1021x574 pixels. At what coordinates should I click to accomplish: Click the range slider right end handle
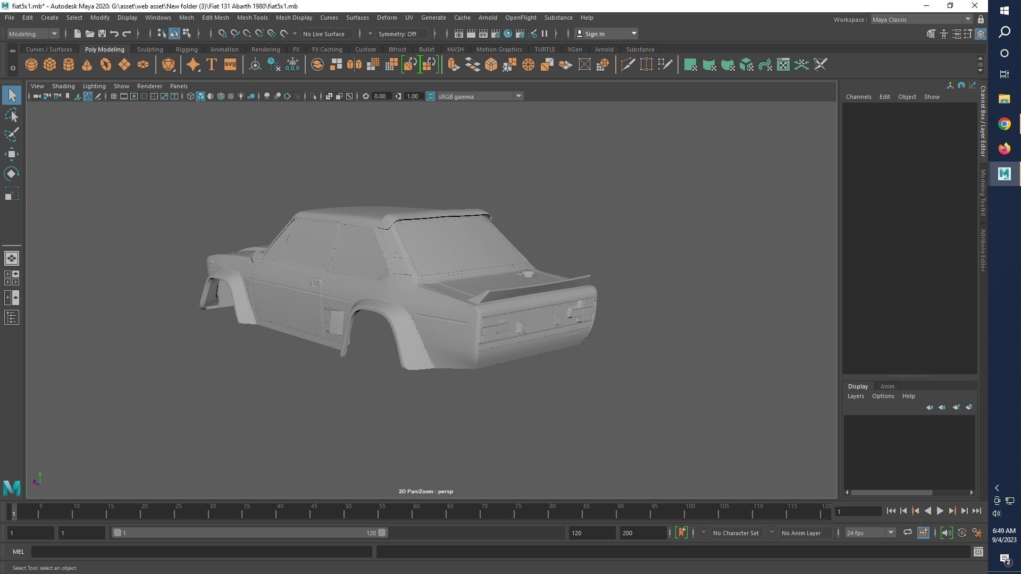click(382, 533)
